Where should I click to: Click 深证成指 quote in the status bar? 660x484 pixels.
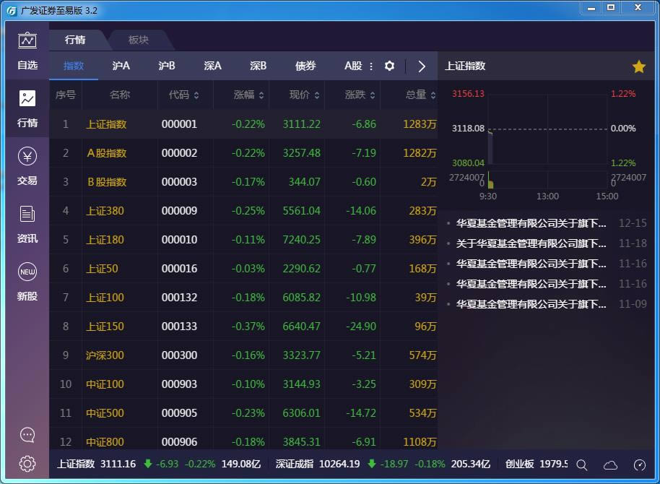click(x=383, y=464)
